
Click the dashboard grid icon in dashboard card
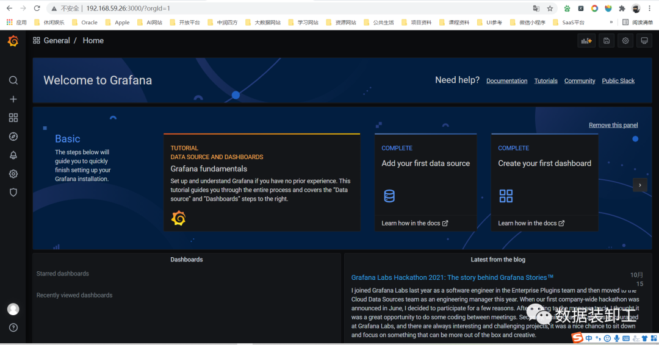506,196
